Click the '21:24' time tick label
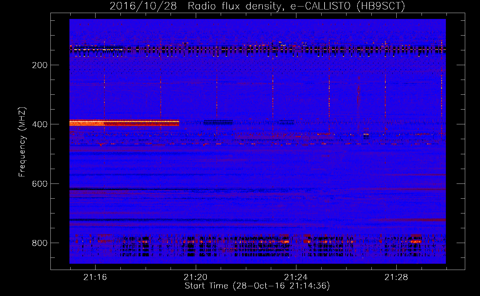Image resolution: width=480 pixels, height=296 pixels. [x=296, y=277]
